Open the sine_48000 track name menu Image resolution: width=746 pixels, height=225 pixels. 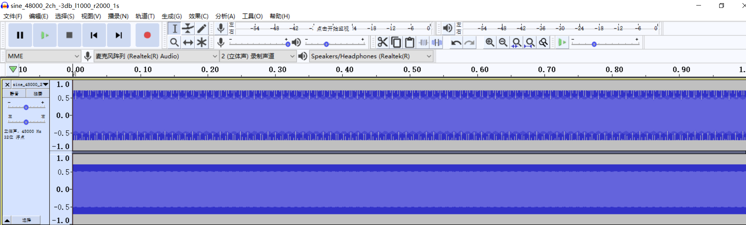pyautogui.click(x=30, y=84)
